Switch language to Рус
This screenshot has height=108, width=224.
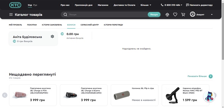(x=35, y=5)
